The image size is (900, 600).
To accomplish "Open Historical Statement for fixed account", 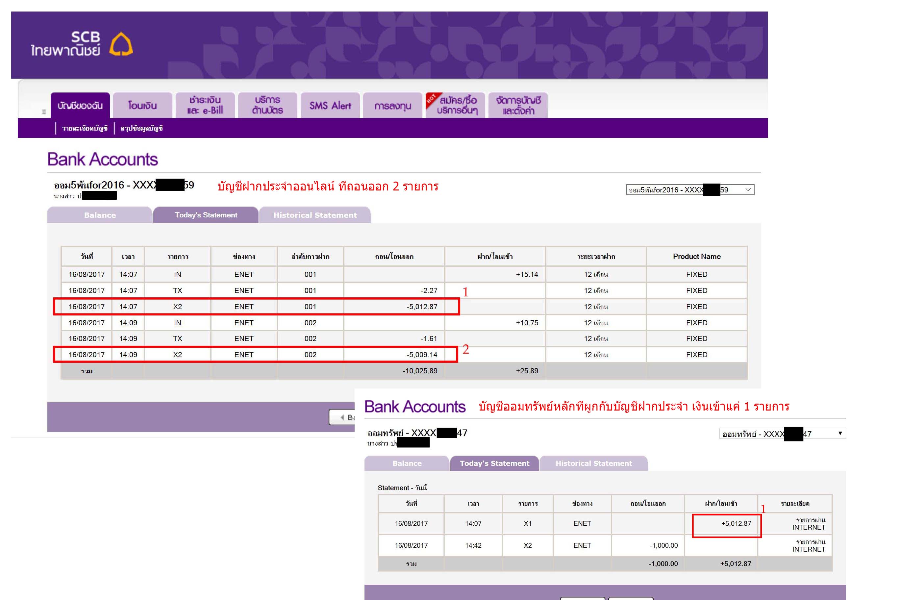I will pyautogui.click(x=315, y=215).
